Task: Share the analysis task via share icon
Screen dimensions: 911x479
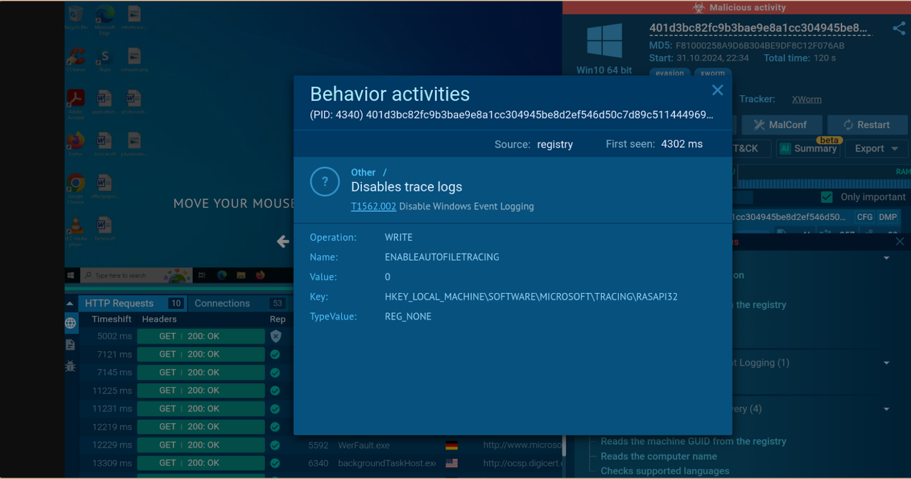Action: [x=899, y=28]
